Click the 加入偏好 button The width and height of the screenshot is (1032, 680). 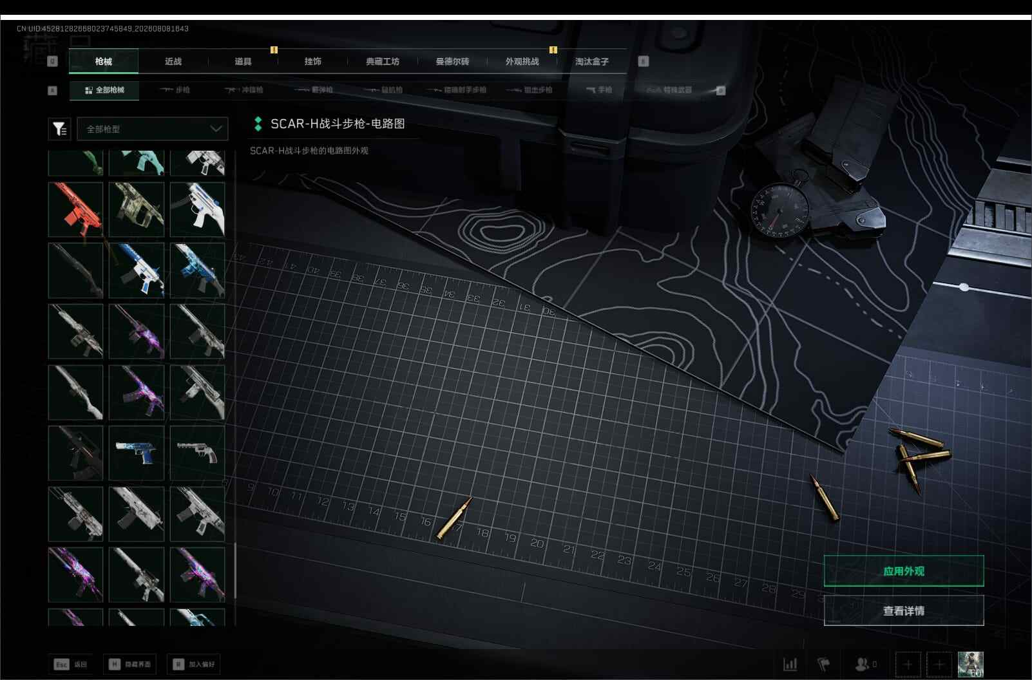click(x=194, y=664)
